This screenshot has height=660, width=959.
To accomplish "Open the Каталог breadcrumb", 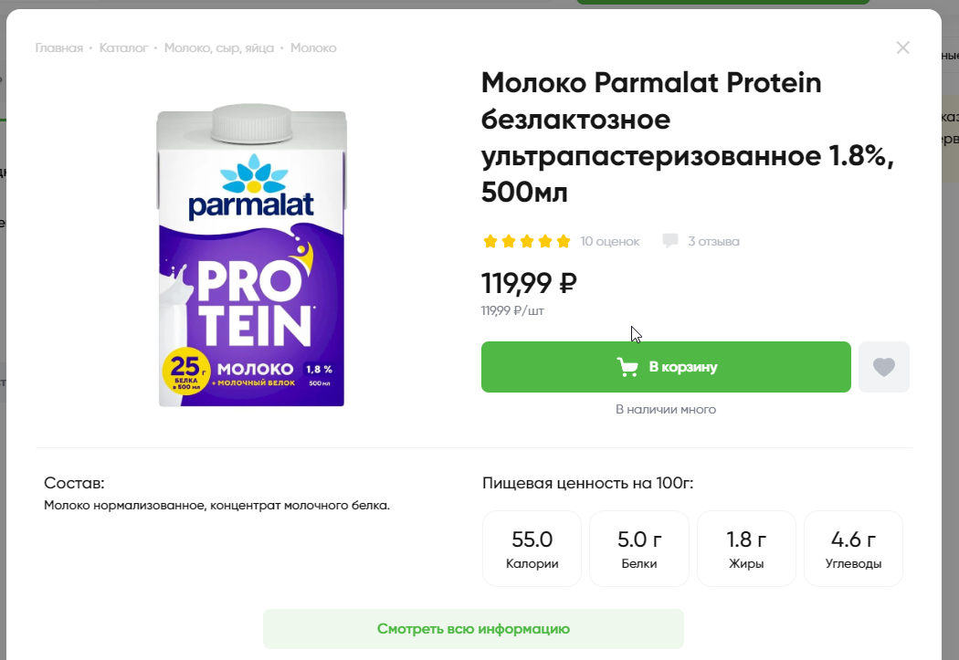I will click(x=123, y=47).
